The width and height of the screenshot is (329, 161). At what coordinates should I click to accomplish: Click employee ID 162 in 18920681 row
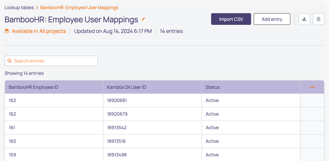(x=54, y=100)
